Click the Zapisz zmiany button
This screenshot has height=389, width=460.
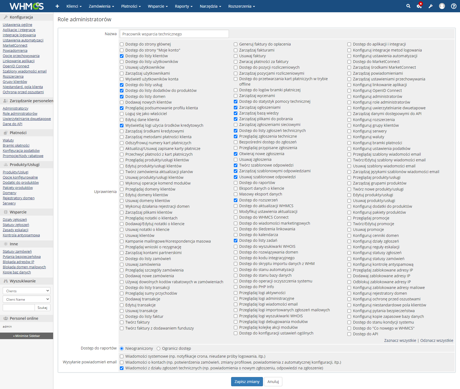pyautogui.click(x=246, y=382)
